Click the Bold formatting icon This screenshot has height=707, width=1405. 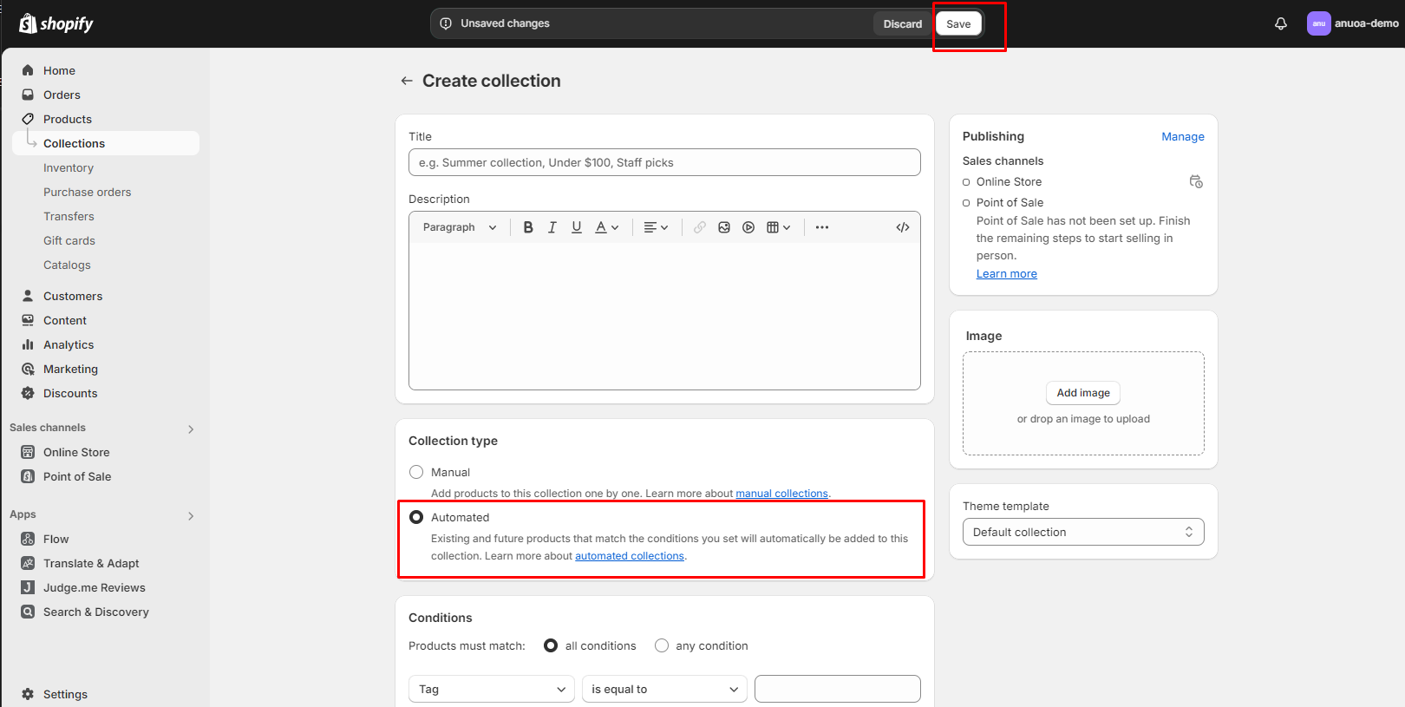pos(527,227)
